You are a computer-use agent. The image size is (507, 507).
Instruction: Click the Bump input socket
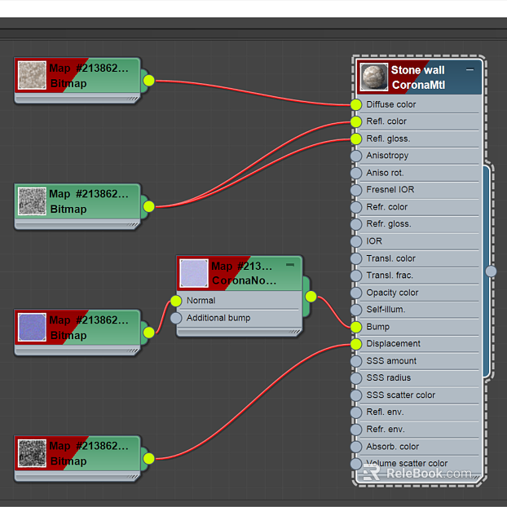pyautogui.click(x=356, y=327)
